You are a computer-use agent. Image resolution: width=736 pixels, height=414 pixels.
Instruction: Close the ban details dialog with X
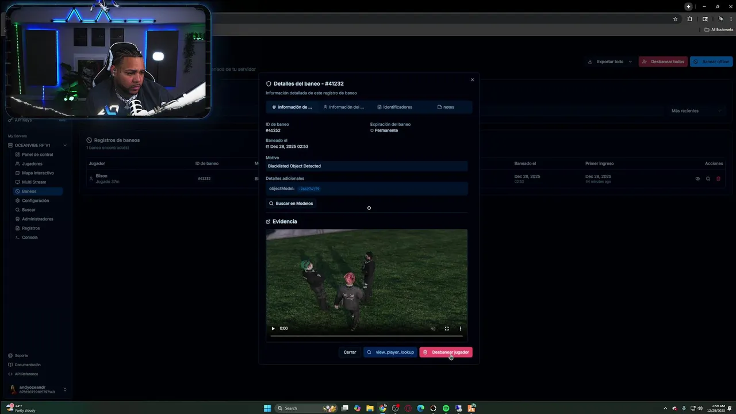click(x=472, y=80)
